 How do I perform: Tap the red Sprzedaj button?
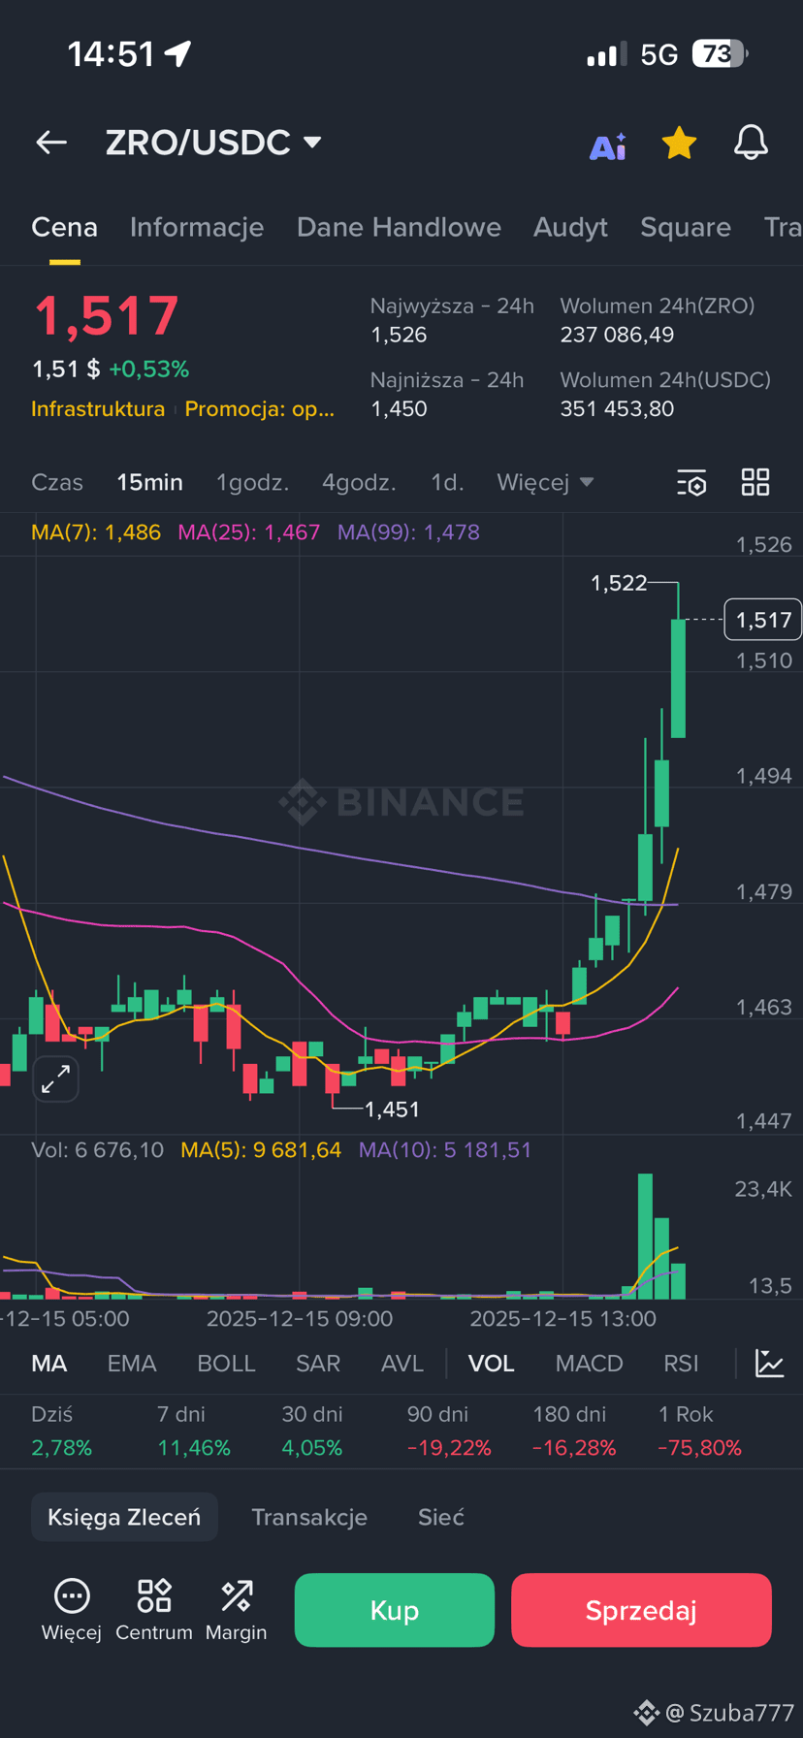(x=641, y=1610)
